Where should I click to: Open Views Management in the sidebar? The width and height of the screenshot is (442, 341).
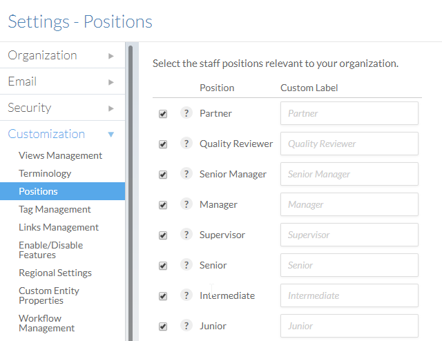60,155
